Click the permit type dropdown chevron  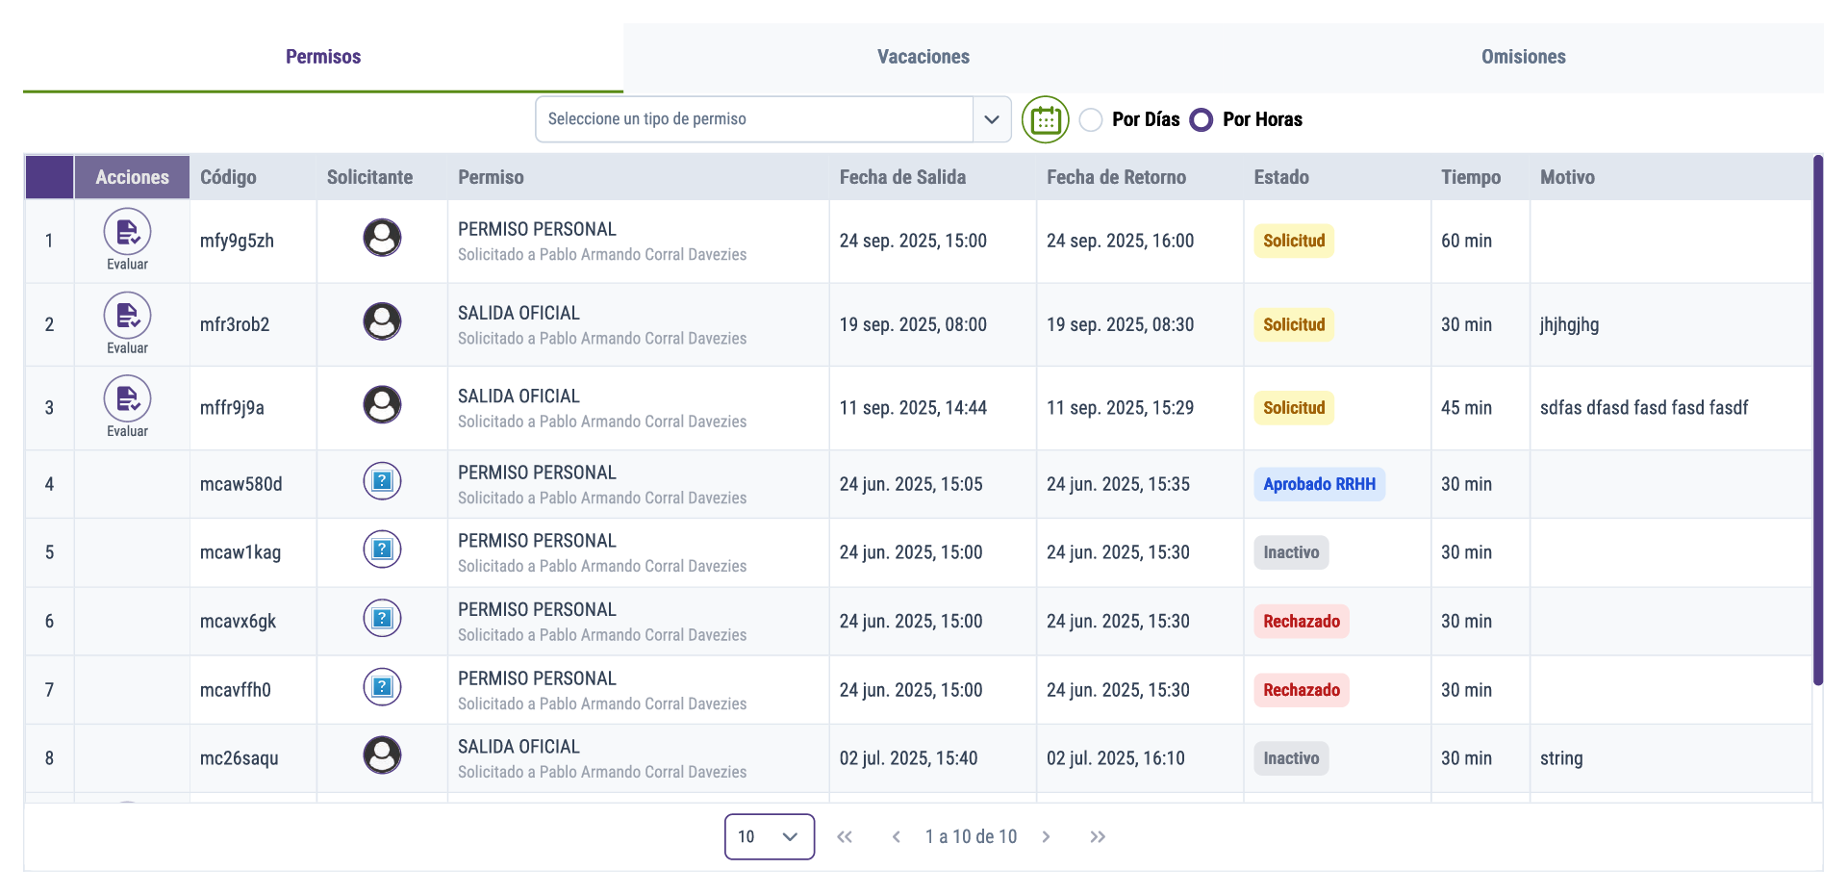[992, 119]
